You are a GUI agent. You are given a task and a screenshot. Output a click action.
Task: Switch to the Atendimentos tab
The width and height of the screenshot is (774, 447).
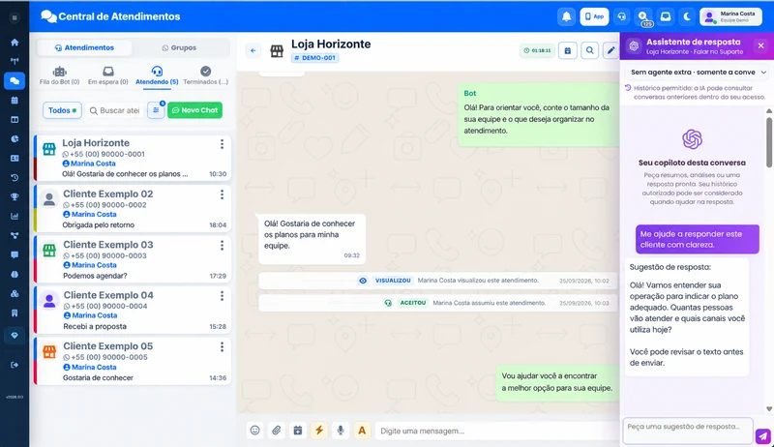(x=84, y=47)
